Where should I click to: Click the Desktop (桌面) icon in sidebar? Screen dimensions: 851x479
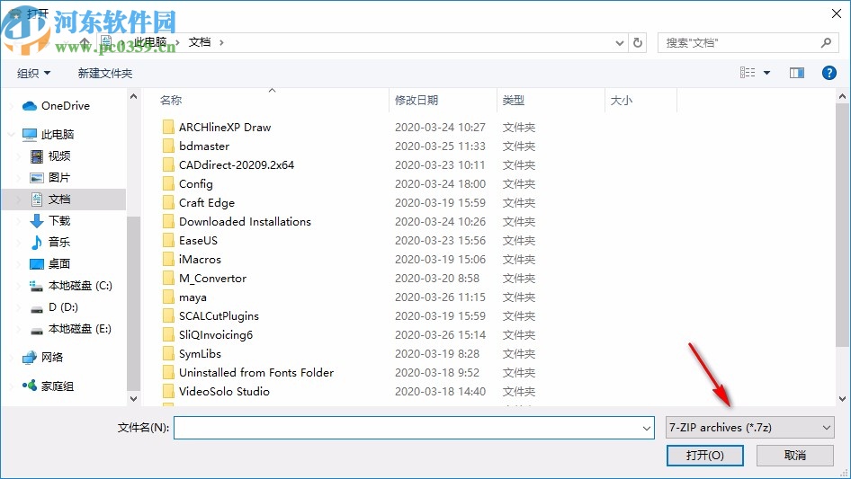click(x=36, y=264)
